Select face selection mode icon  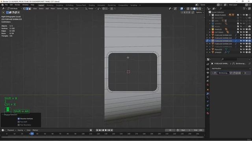click(30, 9)
